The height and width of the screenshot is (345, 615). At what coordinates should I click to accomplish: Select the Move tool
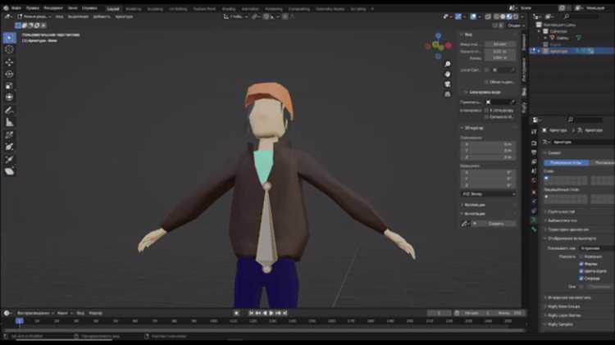point(9,62)
